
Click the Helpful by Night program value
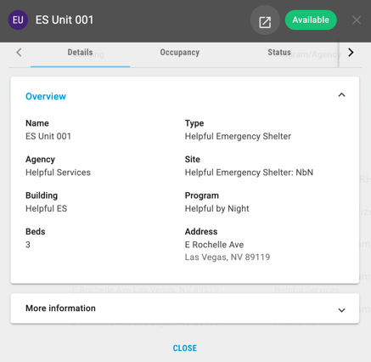(x=216, y=209)
